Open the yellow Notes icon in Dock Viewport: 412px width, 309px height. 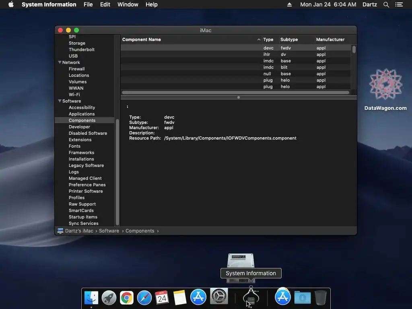pyautogui.click(x=180, y=298)
